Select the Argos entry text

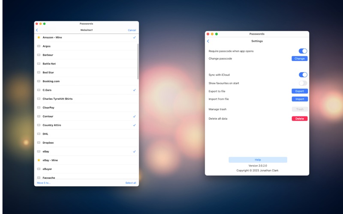[x=46, y=46]
